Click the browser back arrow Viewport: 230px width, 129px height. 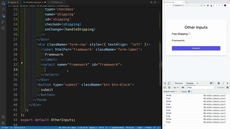coord(164,5)
